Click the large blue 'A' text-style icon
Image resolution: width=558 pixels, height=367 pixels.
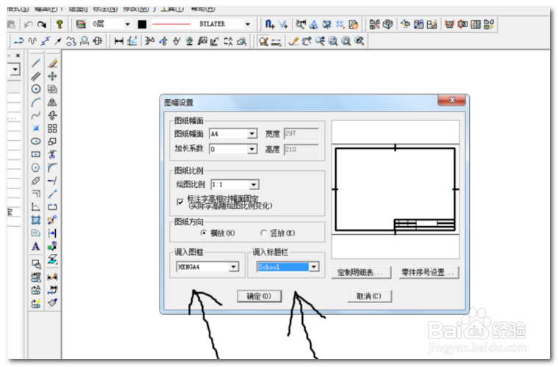[313, 24]
